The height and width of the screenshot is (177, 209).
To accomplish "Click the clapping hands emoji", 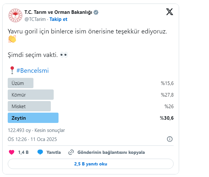I will (12, 39).
